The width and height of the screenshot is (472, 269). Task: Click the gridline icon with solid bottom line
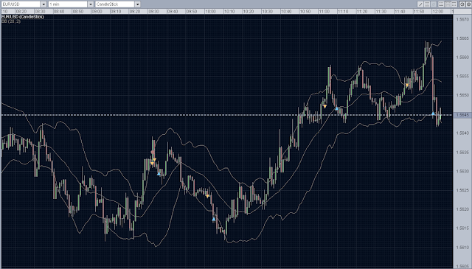coord(441,4)
